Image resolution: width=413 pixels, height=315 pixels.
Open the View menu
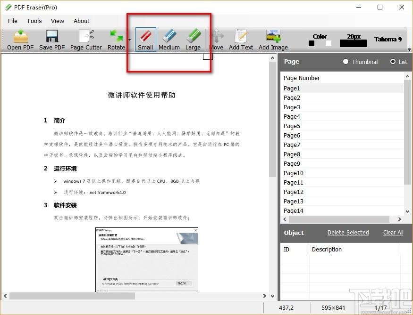tap(58, 21)
